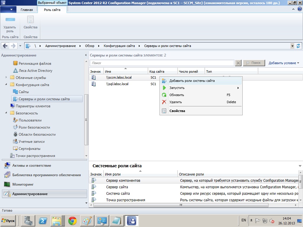Collapse the Системные роли сайта panel

(x=300, y=166)
